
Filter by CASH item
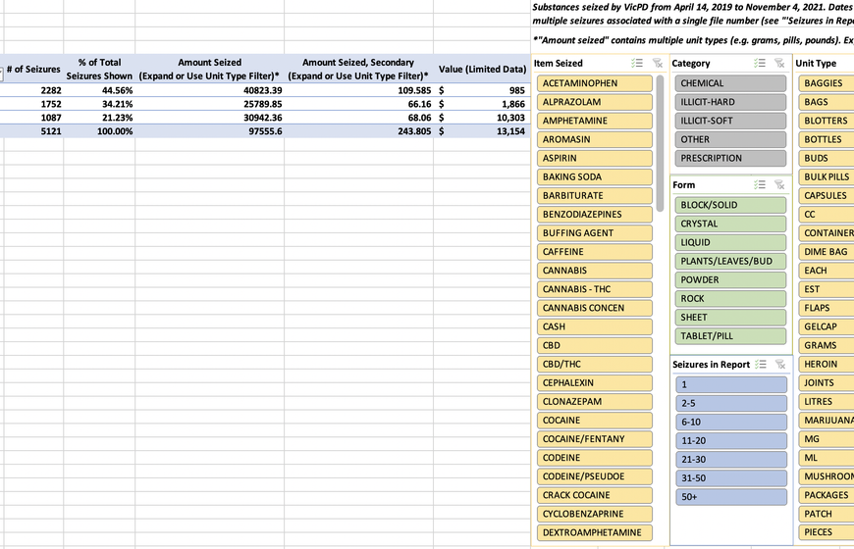click(594, 326)
